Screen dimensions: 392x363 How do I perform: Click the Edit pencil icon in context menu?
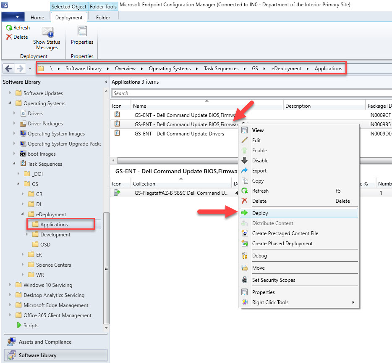pyautogui.click(x=245, y=140)
